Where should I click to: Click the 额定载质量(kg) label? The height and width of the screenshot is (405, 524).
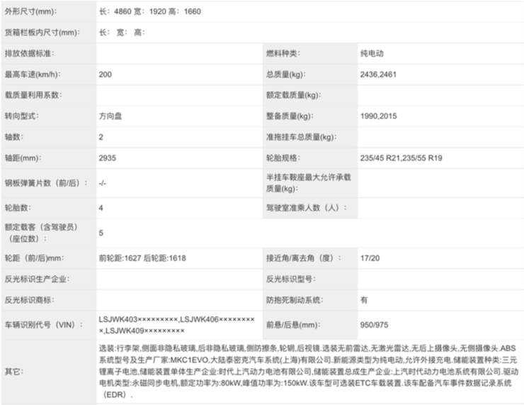293,95
